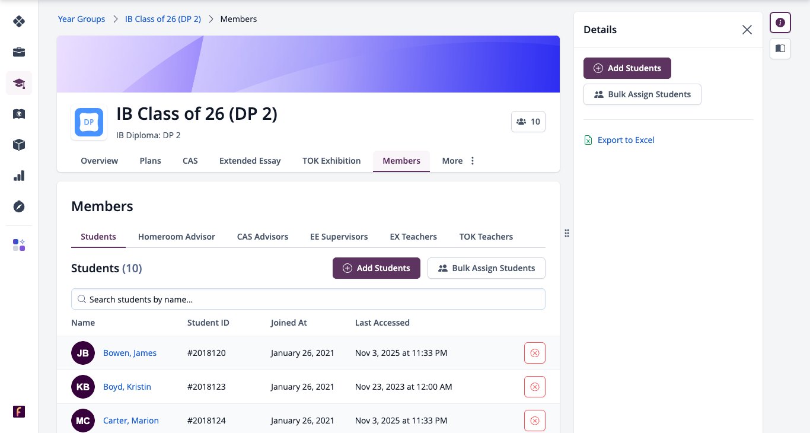The height and width of the screenshot is (433, 810).
Task: Expand the More tab menu
Action: 458,161
